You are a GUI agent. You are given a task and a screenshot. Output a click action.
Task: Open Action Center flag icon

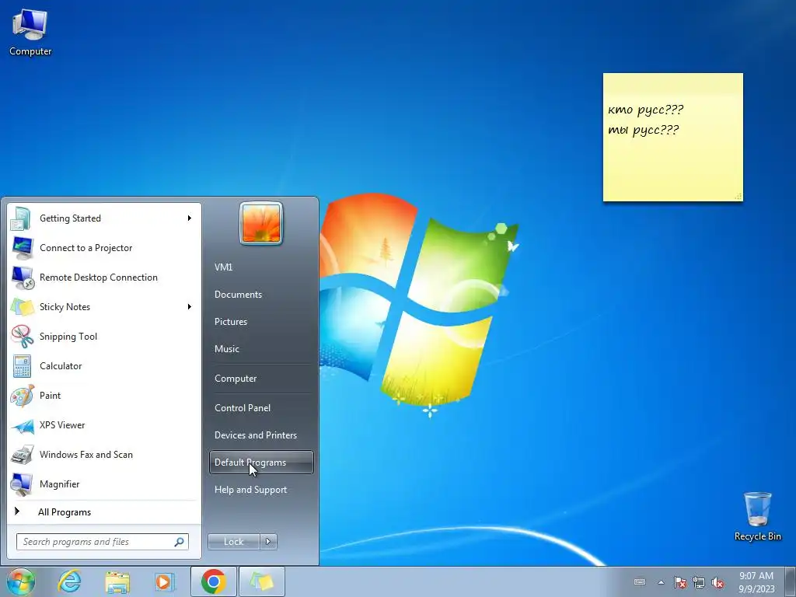[680, 582]
